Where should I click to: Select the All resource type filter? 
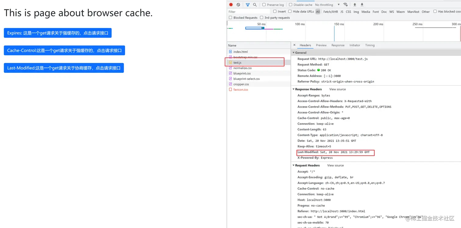coord(318,12)
